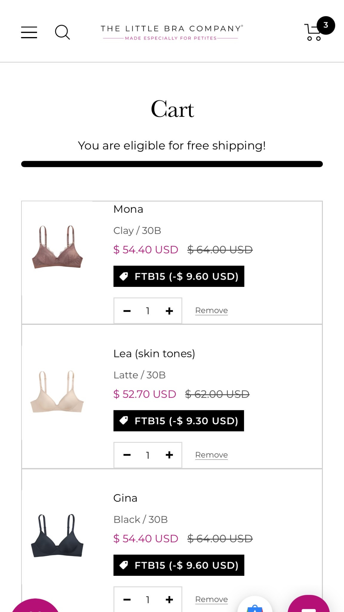Increase Gina quantity with plus button
Viewport: 344px width, 612px height.
click(x=169, y=599)
